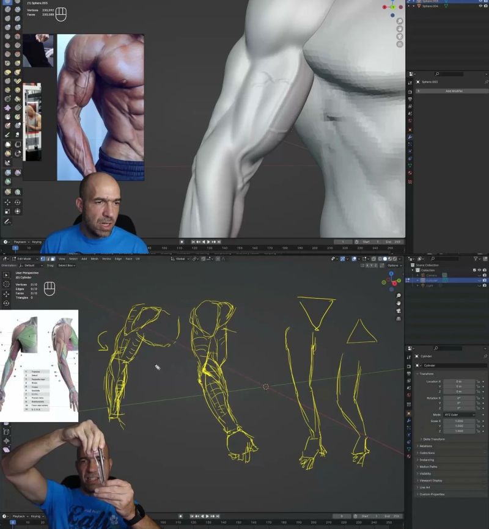
Task: Toggle X-ray in bottom viewport header
Action: (373, 259)
